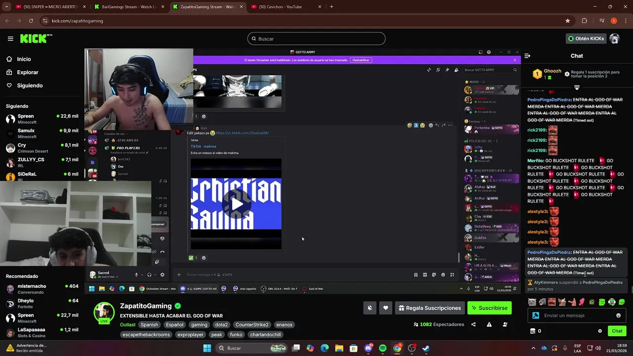The width and height of the screenshot is (633, 356).
Task: Share the stream via share icon
Action: click(x=473, y=324)
